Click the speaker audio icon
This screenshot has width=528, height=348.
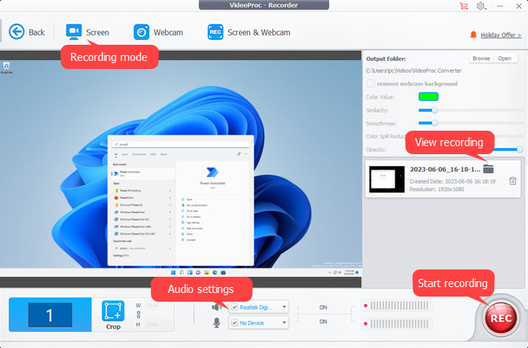pos(216,307)
